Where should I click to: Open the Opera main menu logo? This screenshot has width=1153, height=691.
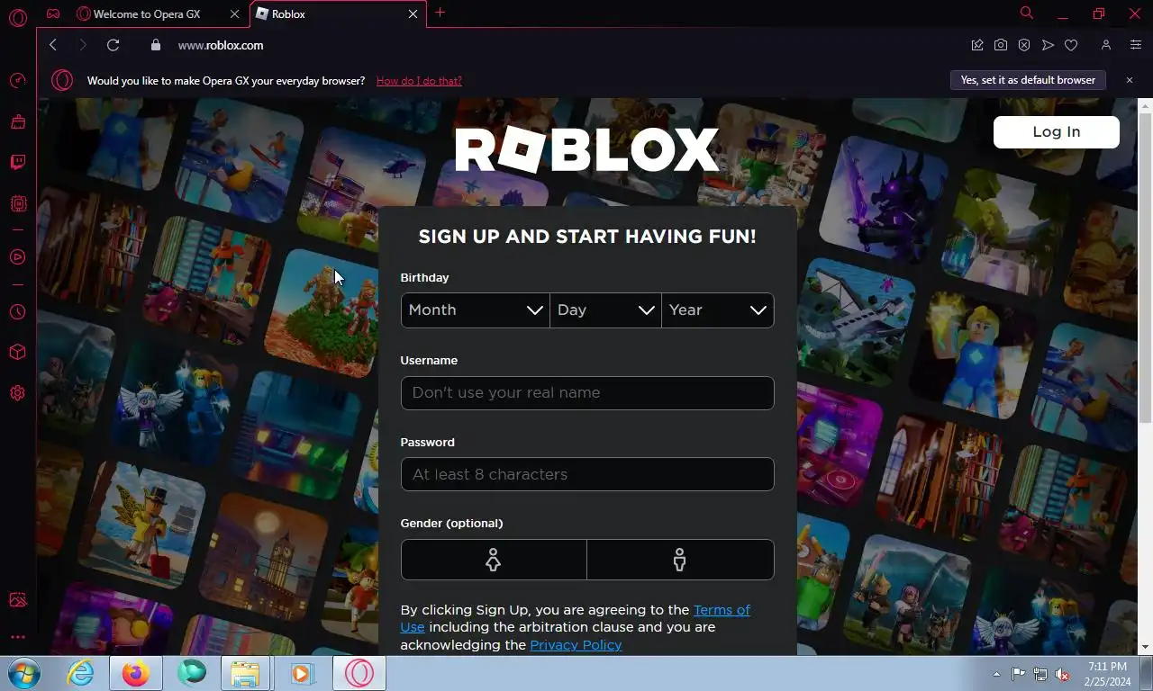coord(17,17)
